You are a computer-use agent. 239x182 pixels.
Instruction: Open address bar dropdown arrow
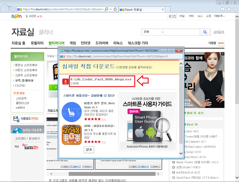111,9
